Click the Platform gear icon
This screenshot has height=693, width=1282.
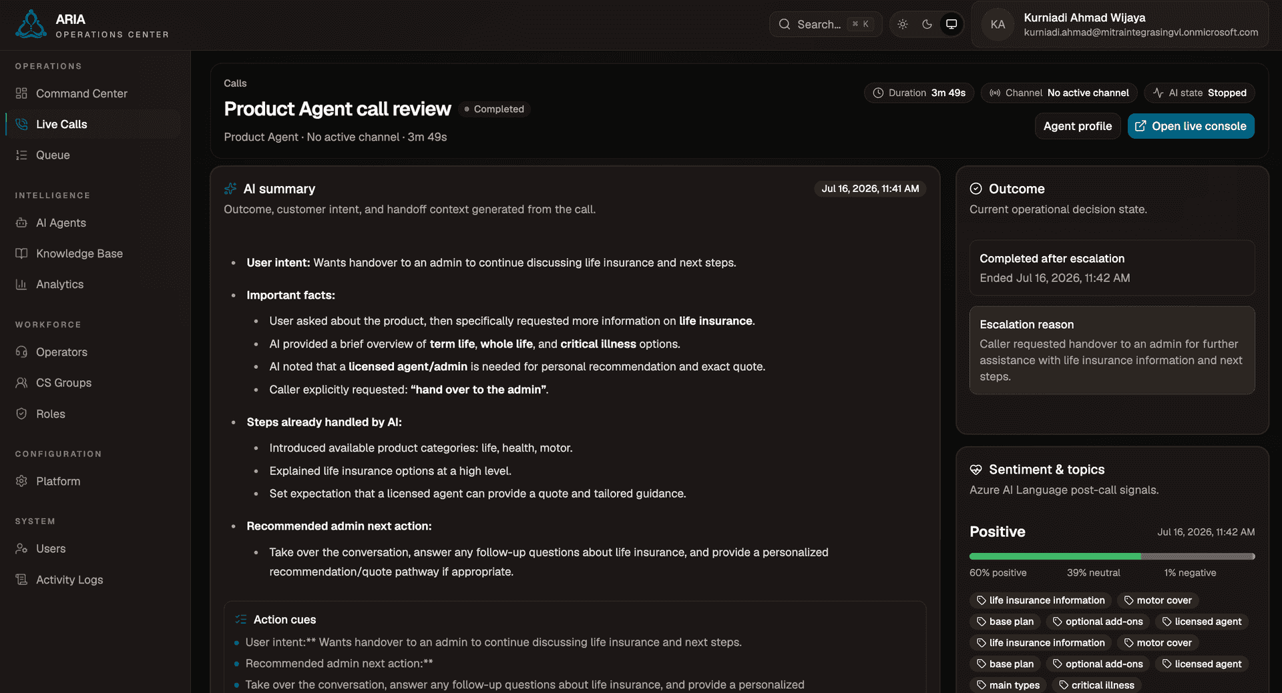21,481
